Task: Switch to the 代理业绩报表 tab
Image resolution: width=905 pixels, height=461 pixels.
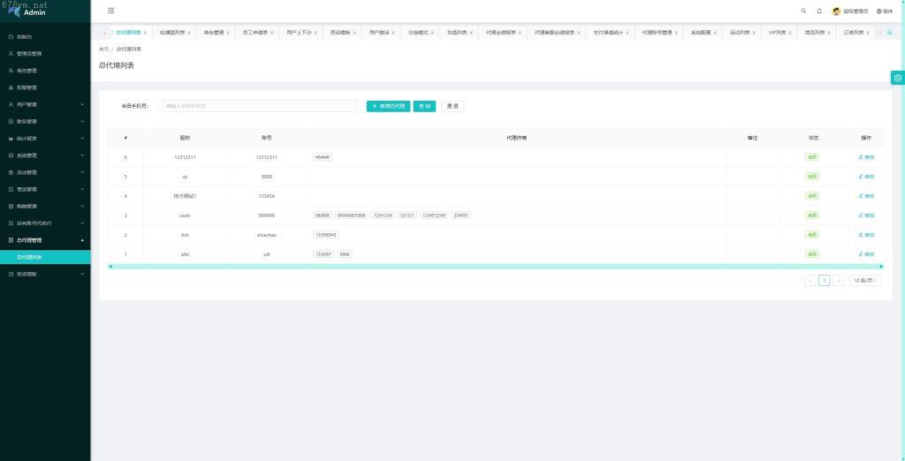Action: pyautogui.click(x=500, y=33)
